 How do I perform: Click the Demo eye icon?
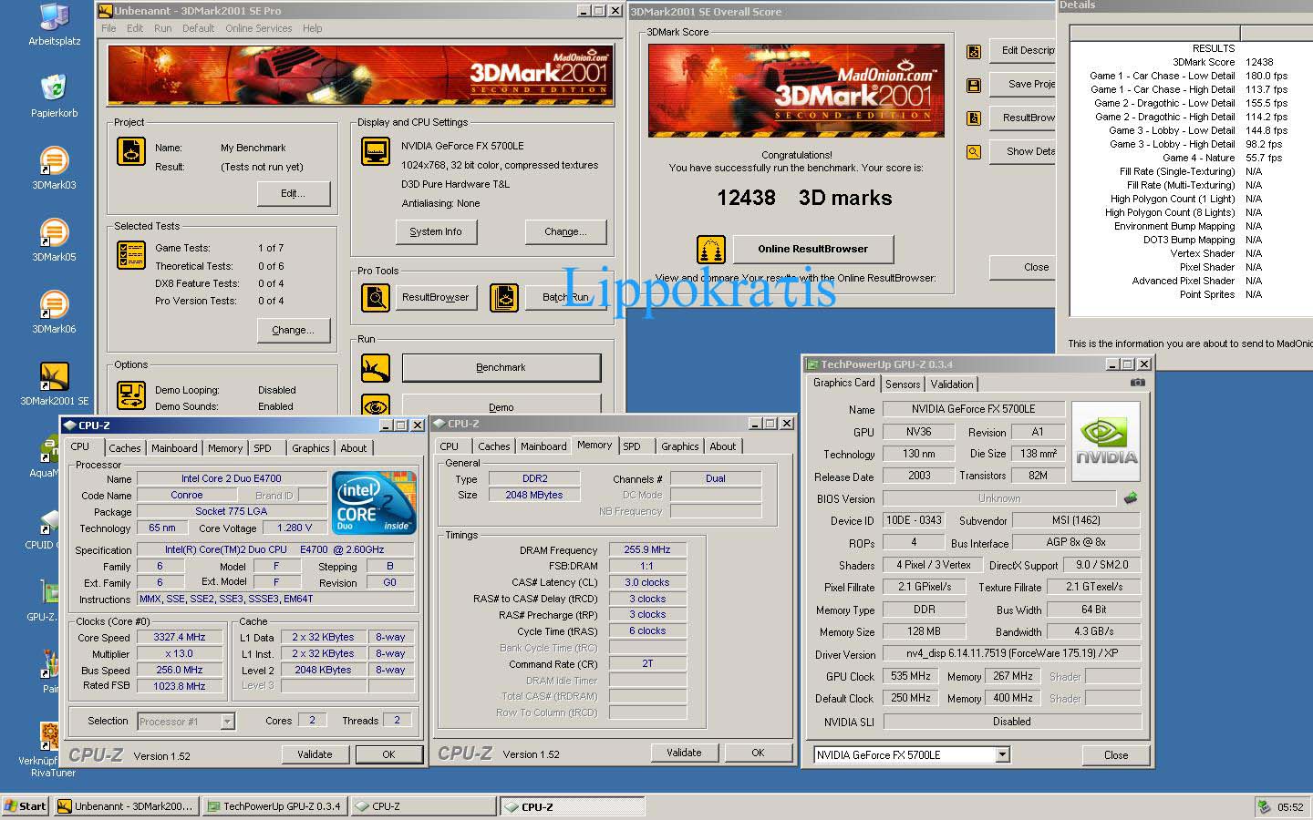(x=376, y=405)
